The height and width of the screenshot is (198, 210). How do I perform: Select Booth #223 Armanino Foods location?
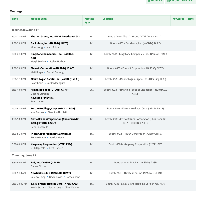135,92
